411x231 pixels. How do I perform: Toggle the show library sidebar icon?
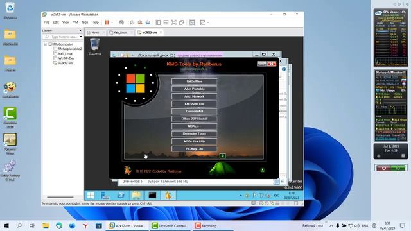coord(158,22)
